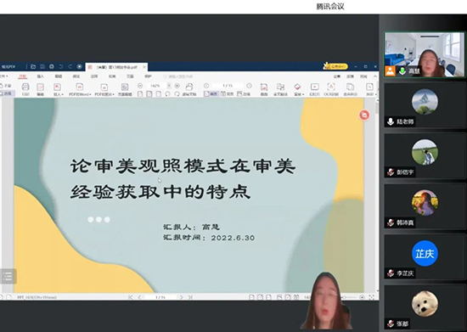
Task: Toggle 双页 two-page view
Action: pyautogui.click(x=228, y=93)
